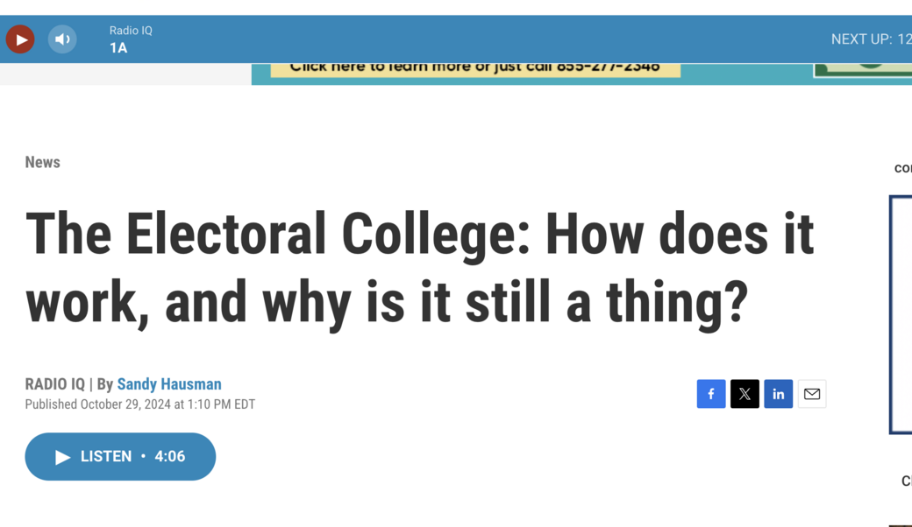This screenshot has width=912, height=527.
Task: Email this article using the envelope icon
Action: (811, 393)
